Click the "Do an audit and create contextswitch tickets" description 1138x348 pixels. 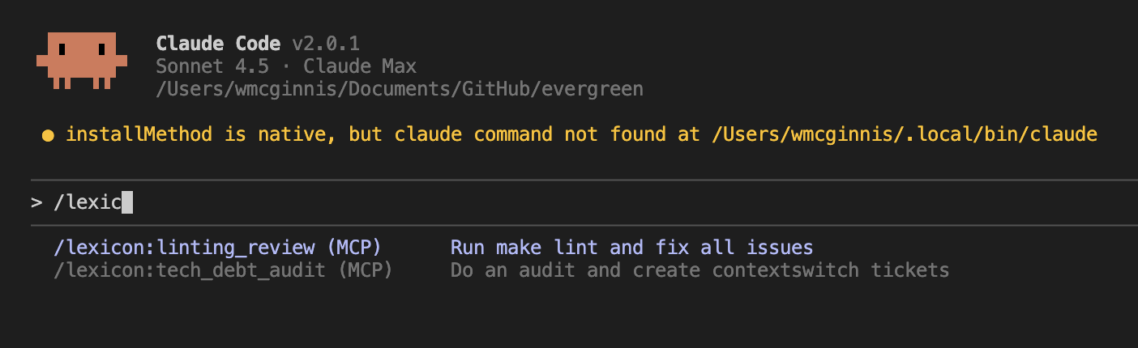699,269
